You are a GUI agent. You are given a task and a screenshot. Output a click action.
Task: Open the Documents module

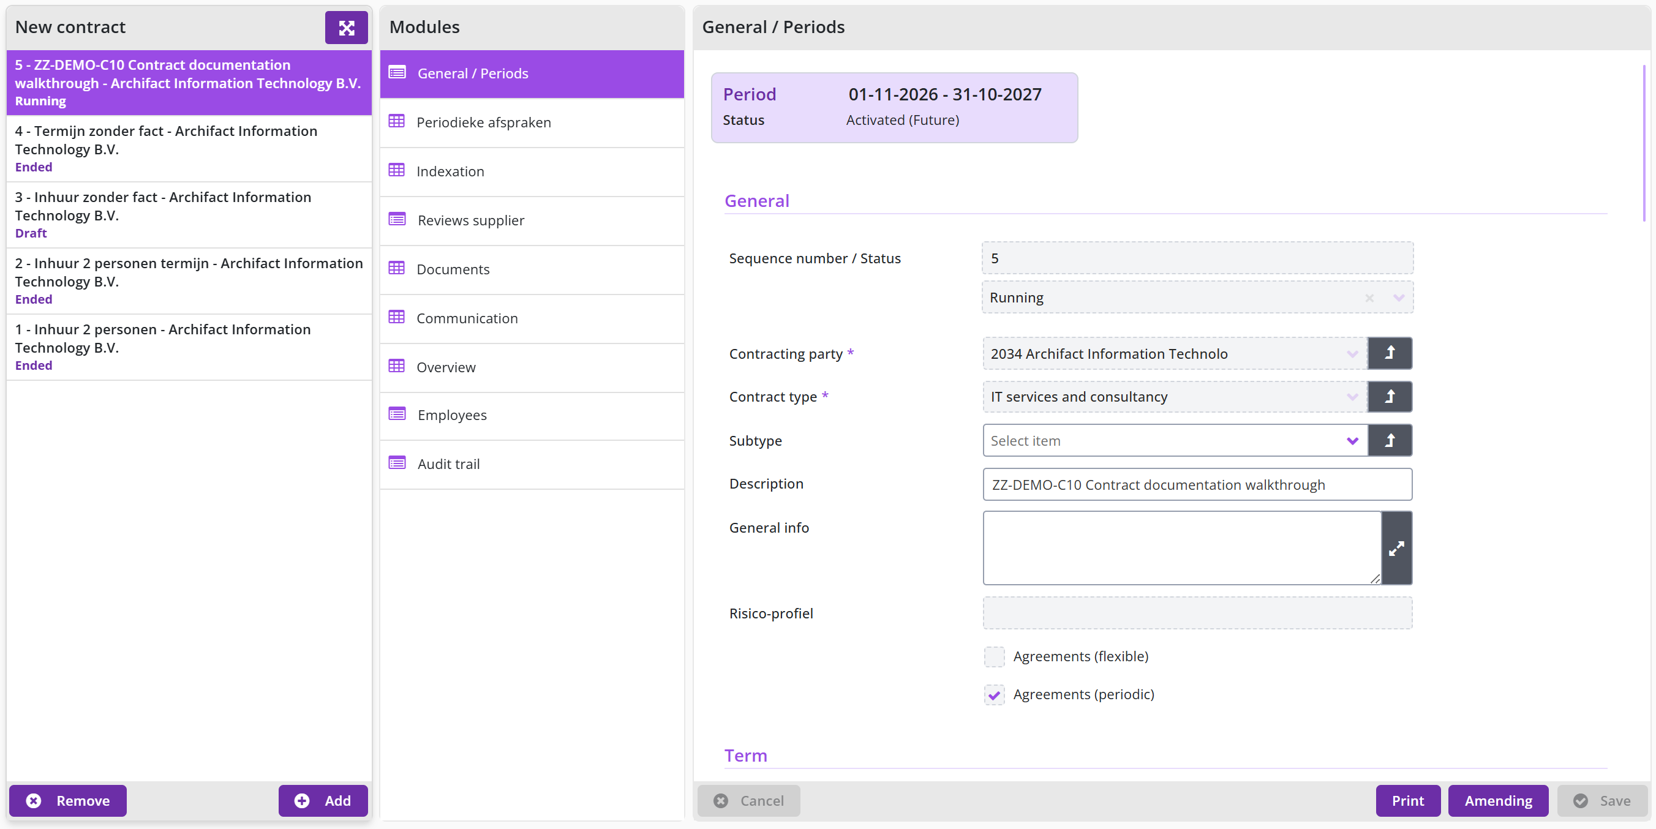coord(532,269)
